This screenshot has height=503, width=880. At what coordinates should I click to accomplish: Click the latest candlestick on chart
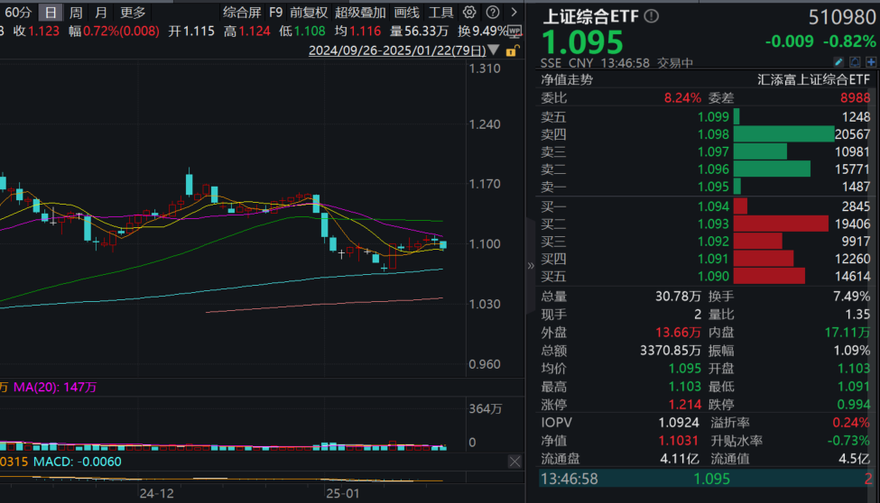(x=443, y=244)
